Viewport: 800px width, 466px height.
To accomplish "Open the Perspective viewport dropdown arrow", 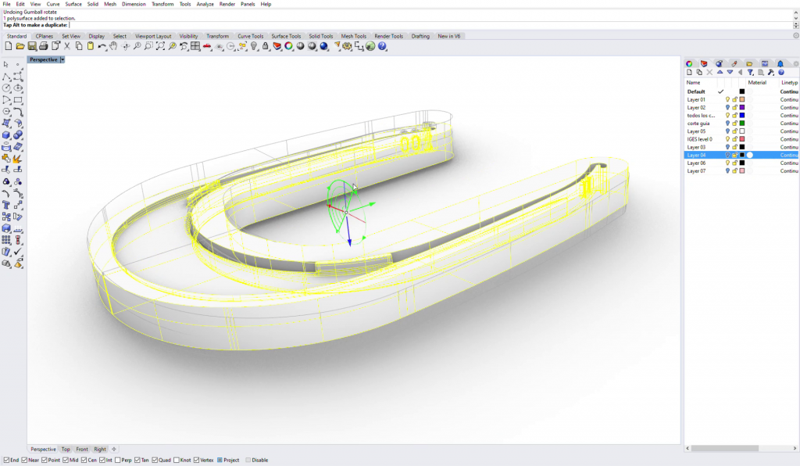I will 62,59.
